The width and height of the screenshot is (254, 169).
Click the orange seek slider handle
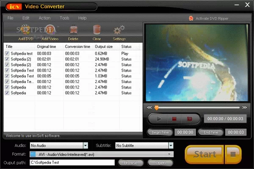click(x=157, y=108)
